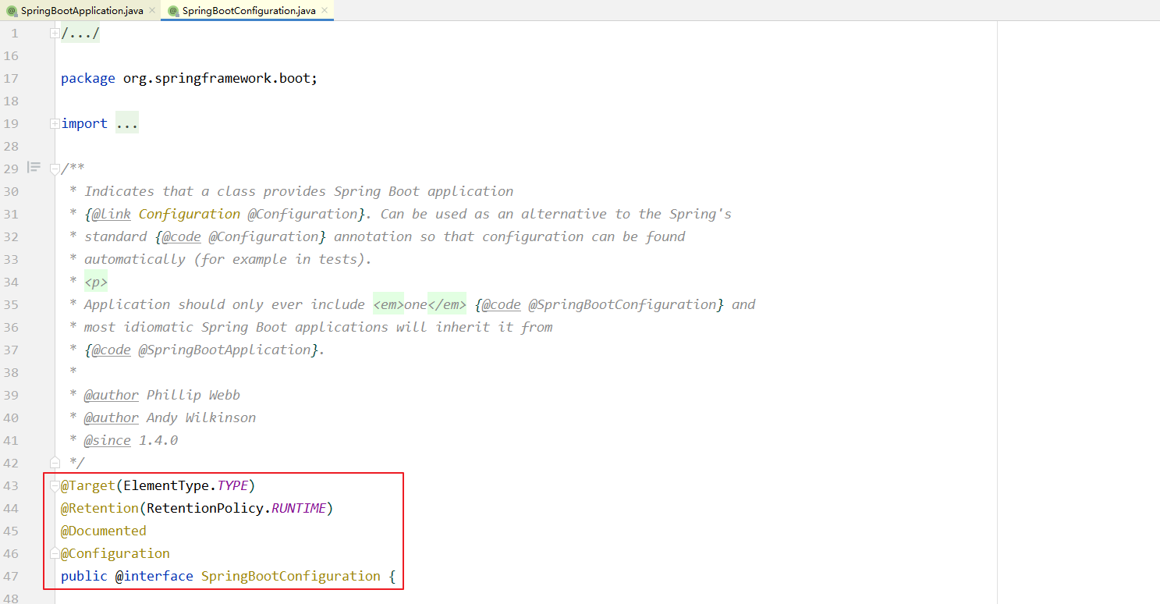This screenshot has height=604, width=1160.
Task: Click @SpringBootApplication in the line 37 comment
Action: tap(225, 350)
